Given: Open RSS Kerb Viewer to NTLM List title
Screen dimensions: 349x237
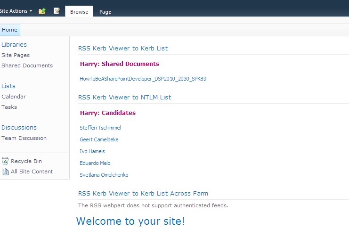Looking at the screenshot, I should pos(125,98).
